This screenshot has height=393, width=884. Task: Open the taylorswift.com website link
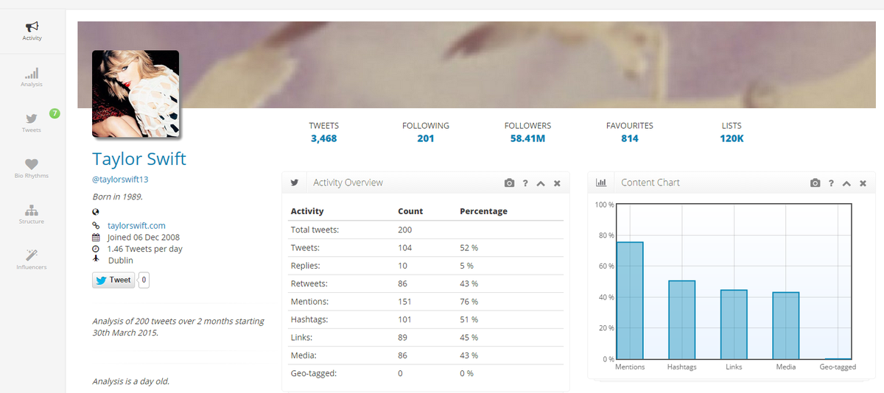(136, 226)
